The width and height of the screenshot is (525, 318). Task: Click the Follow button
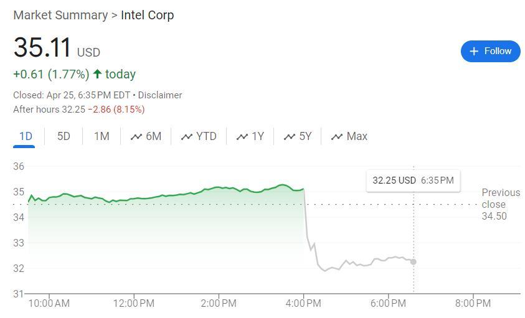pyautogui.click(x=490, y=51)
